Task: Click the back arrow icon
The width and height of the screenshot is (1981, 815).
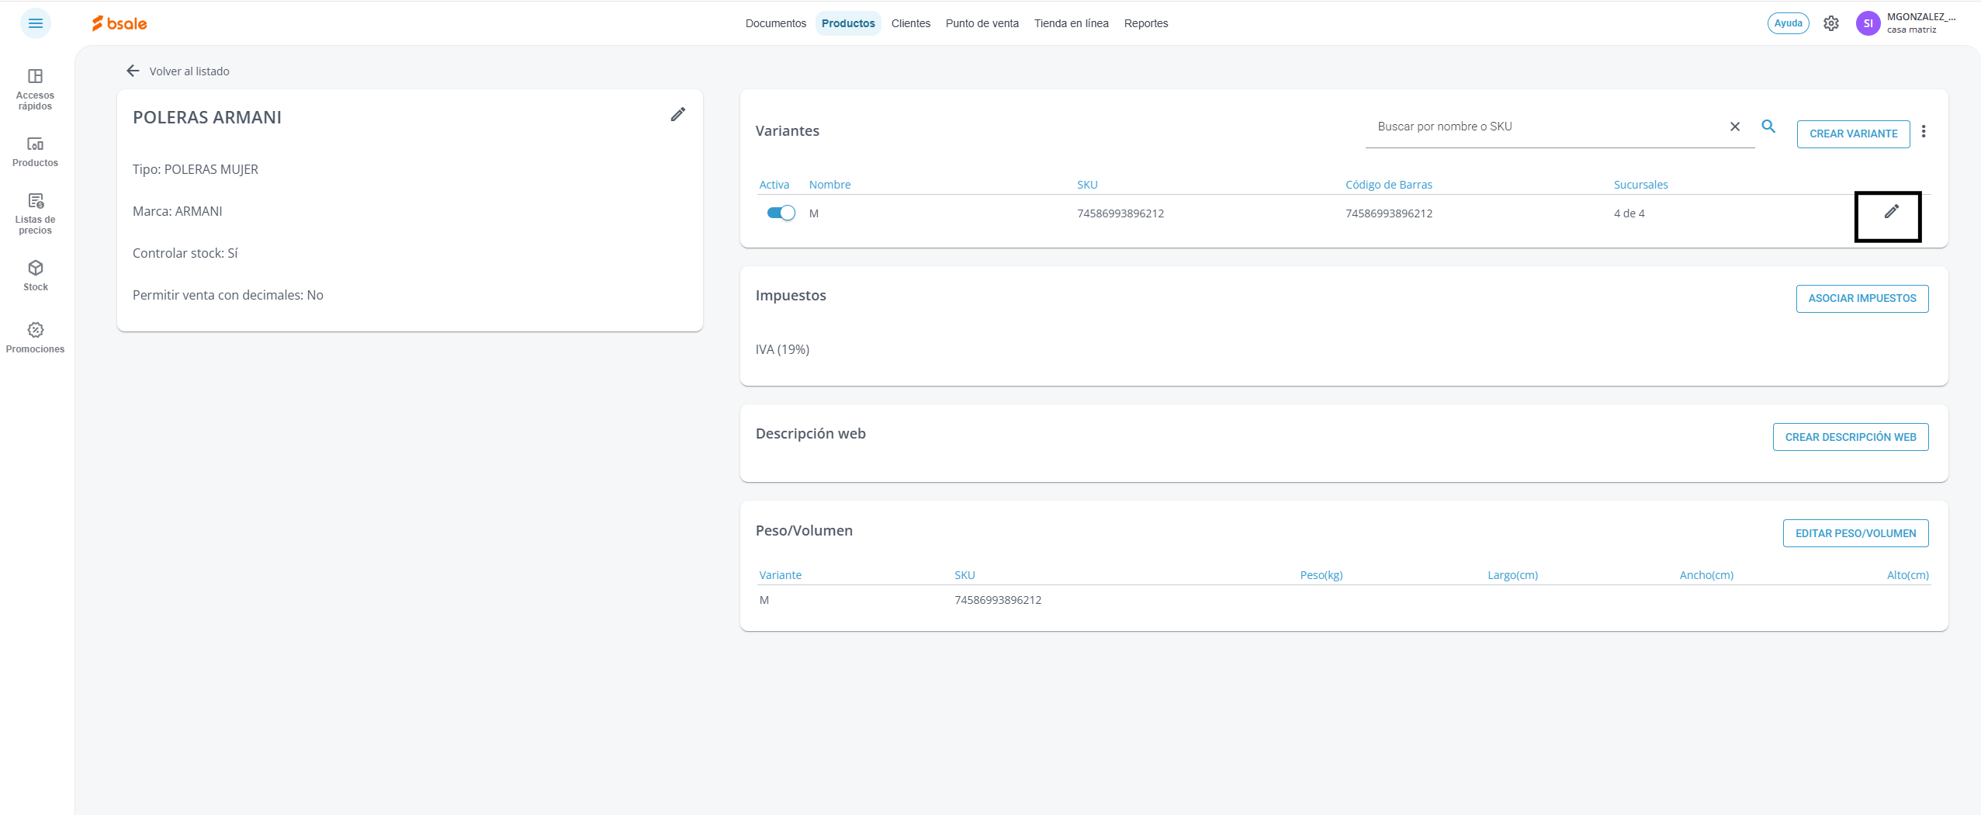Action: click(x=133, y=71)
